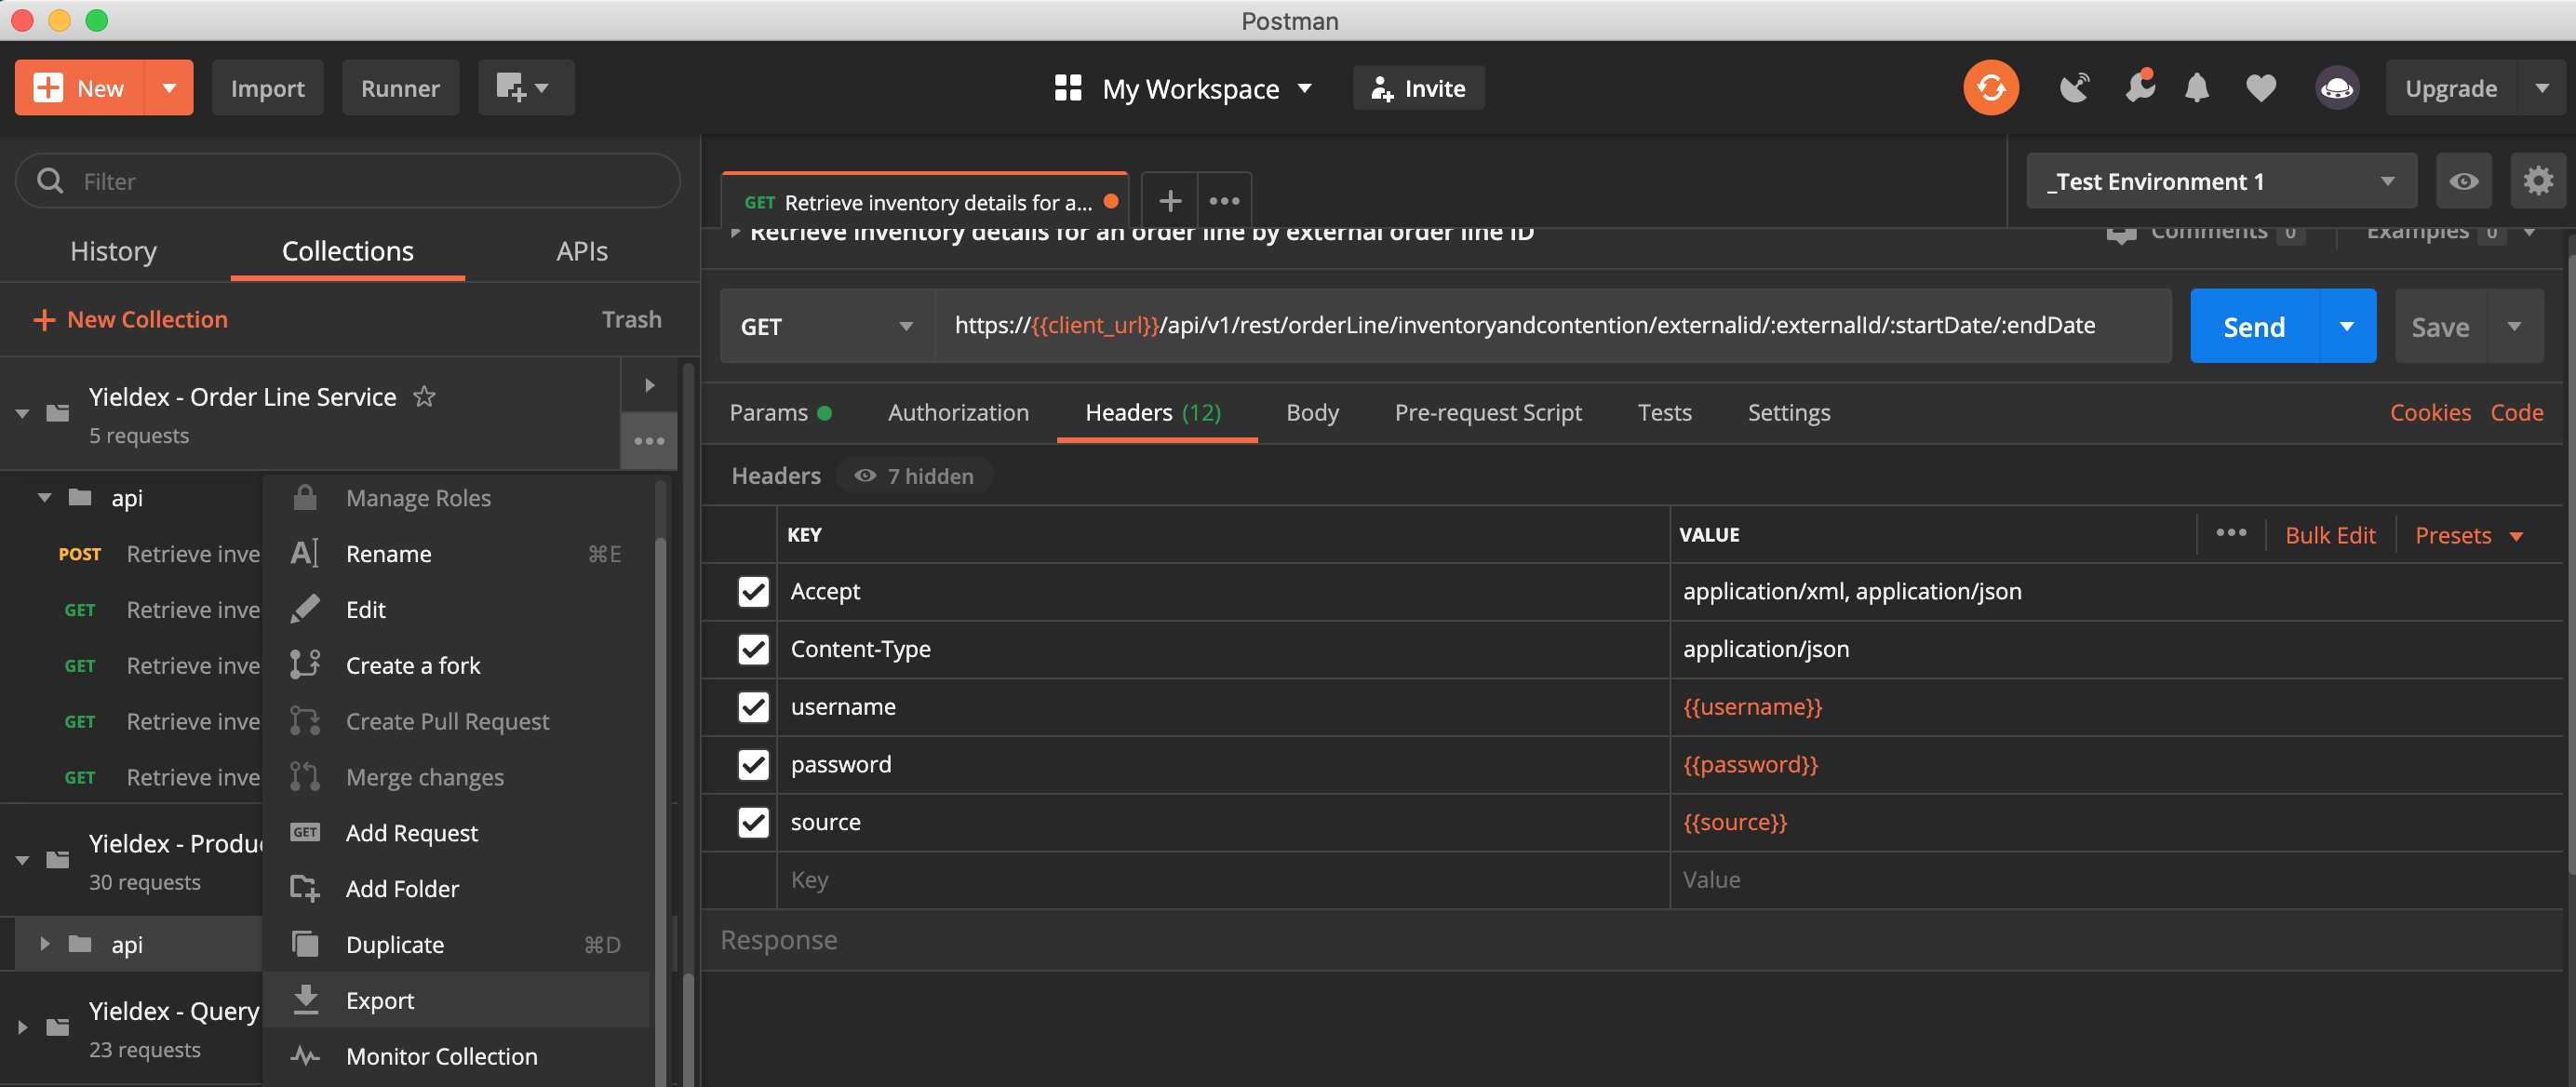Select the Authorization tab
The image size is (2576, 1087).
pos(958,412)
